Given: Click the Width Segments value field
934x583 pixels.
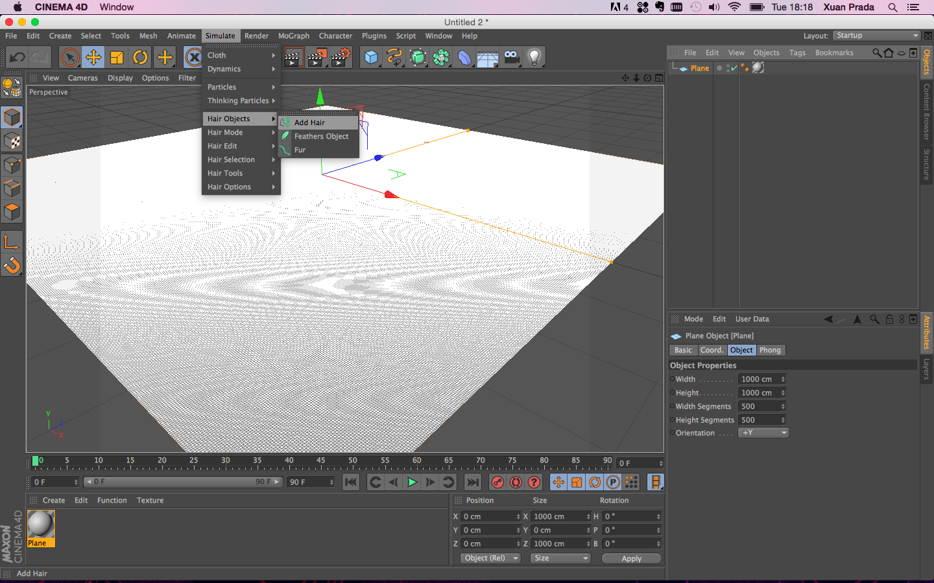Looking at the screenshot, I should pyautogui.click(x=762, y=406).
